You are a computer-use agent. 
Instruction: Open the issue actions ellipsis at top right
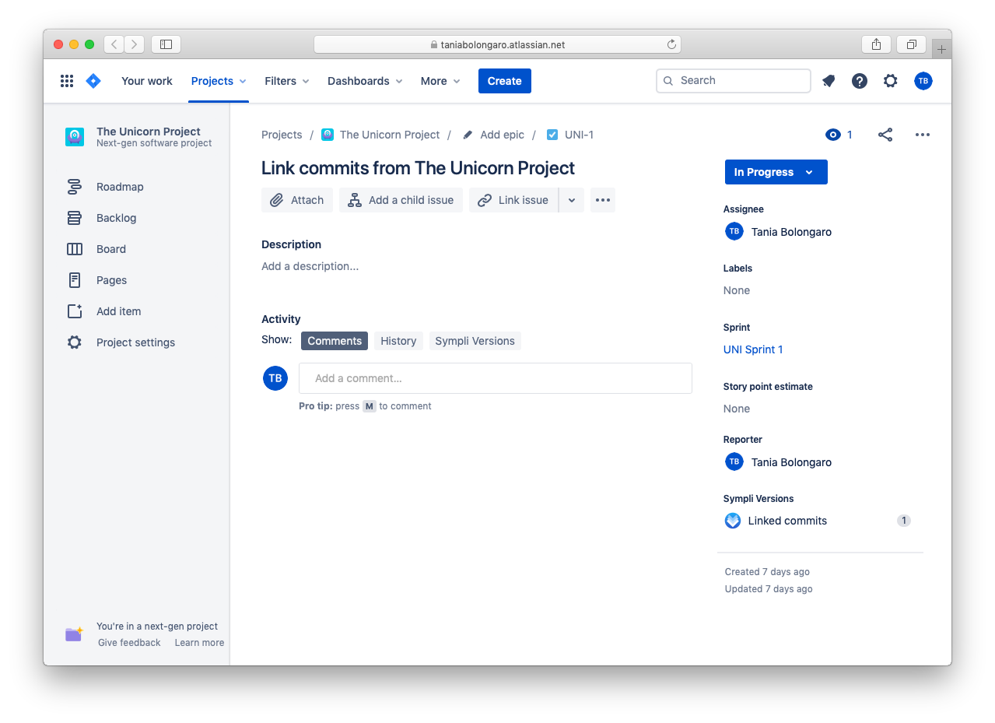pyautogui.click(x=923, y=135)
